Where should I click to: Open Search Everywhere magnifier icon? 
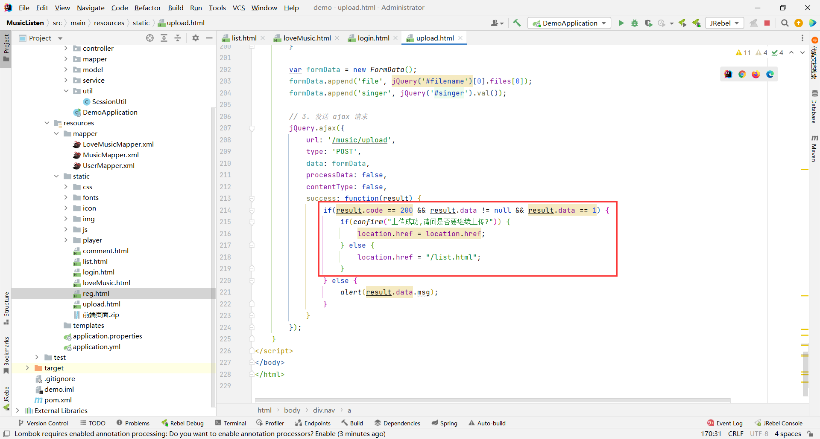[785, 23]
